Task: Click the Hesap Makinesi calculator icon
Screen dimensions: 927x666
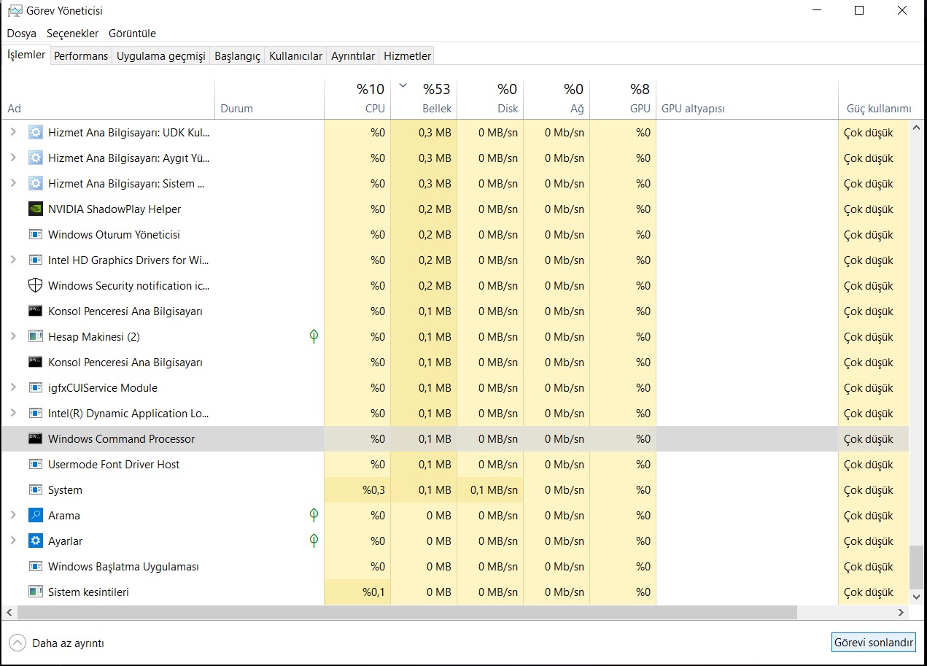Action: point(35,336)
